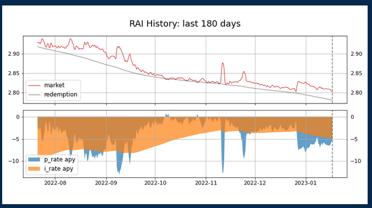Click the 2023-01 x-axis date label
This screenshot has width=372, height=208.
click(x=306, y=183)
